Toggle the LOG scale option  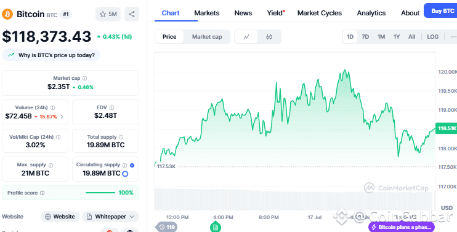[x=432, y=37]
